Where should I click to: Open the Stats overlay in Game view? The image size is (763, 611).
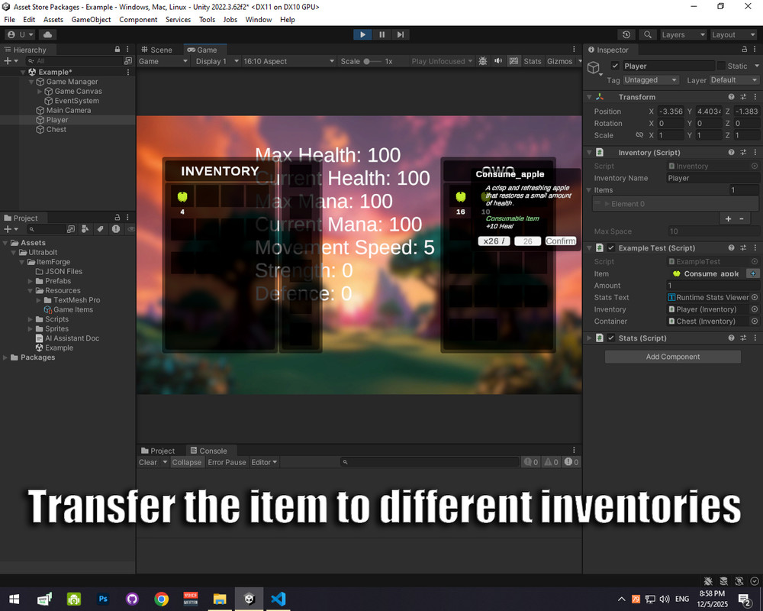[x=533, y=61]
